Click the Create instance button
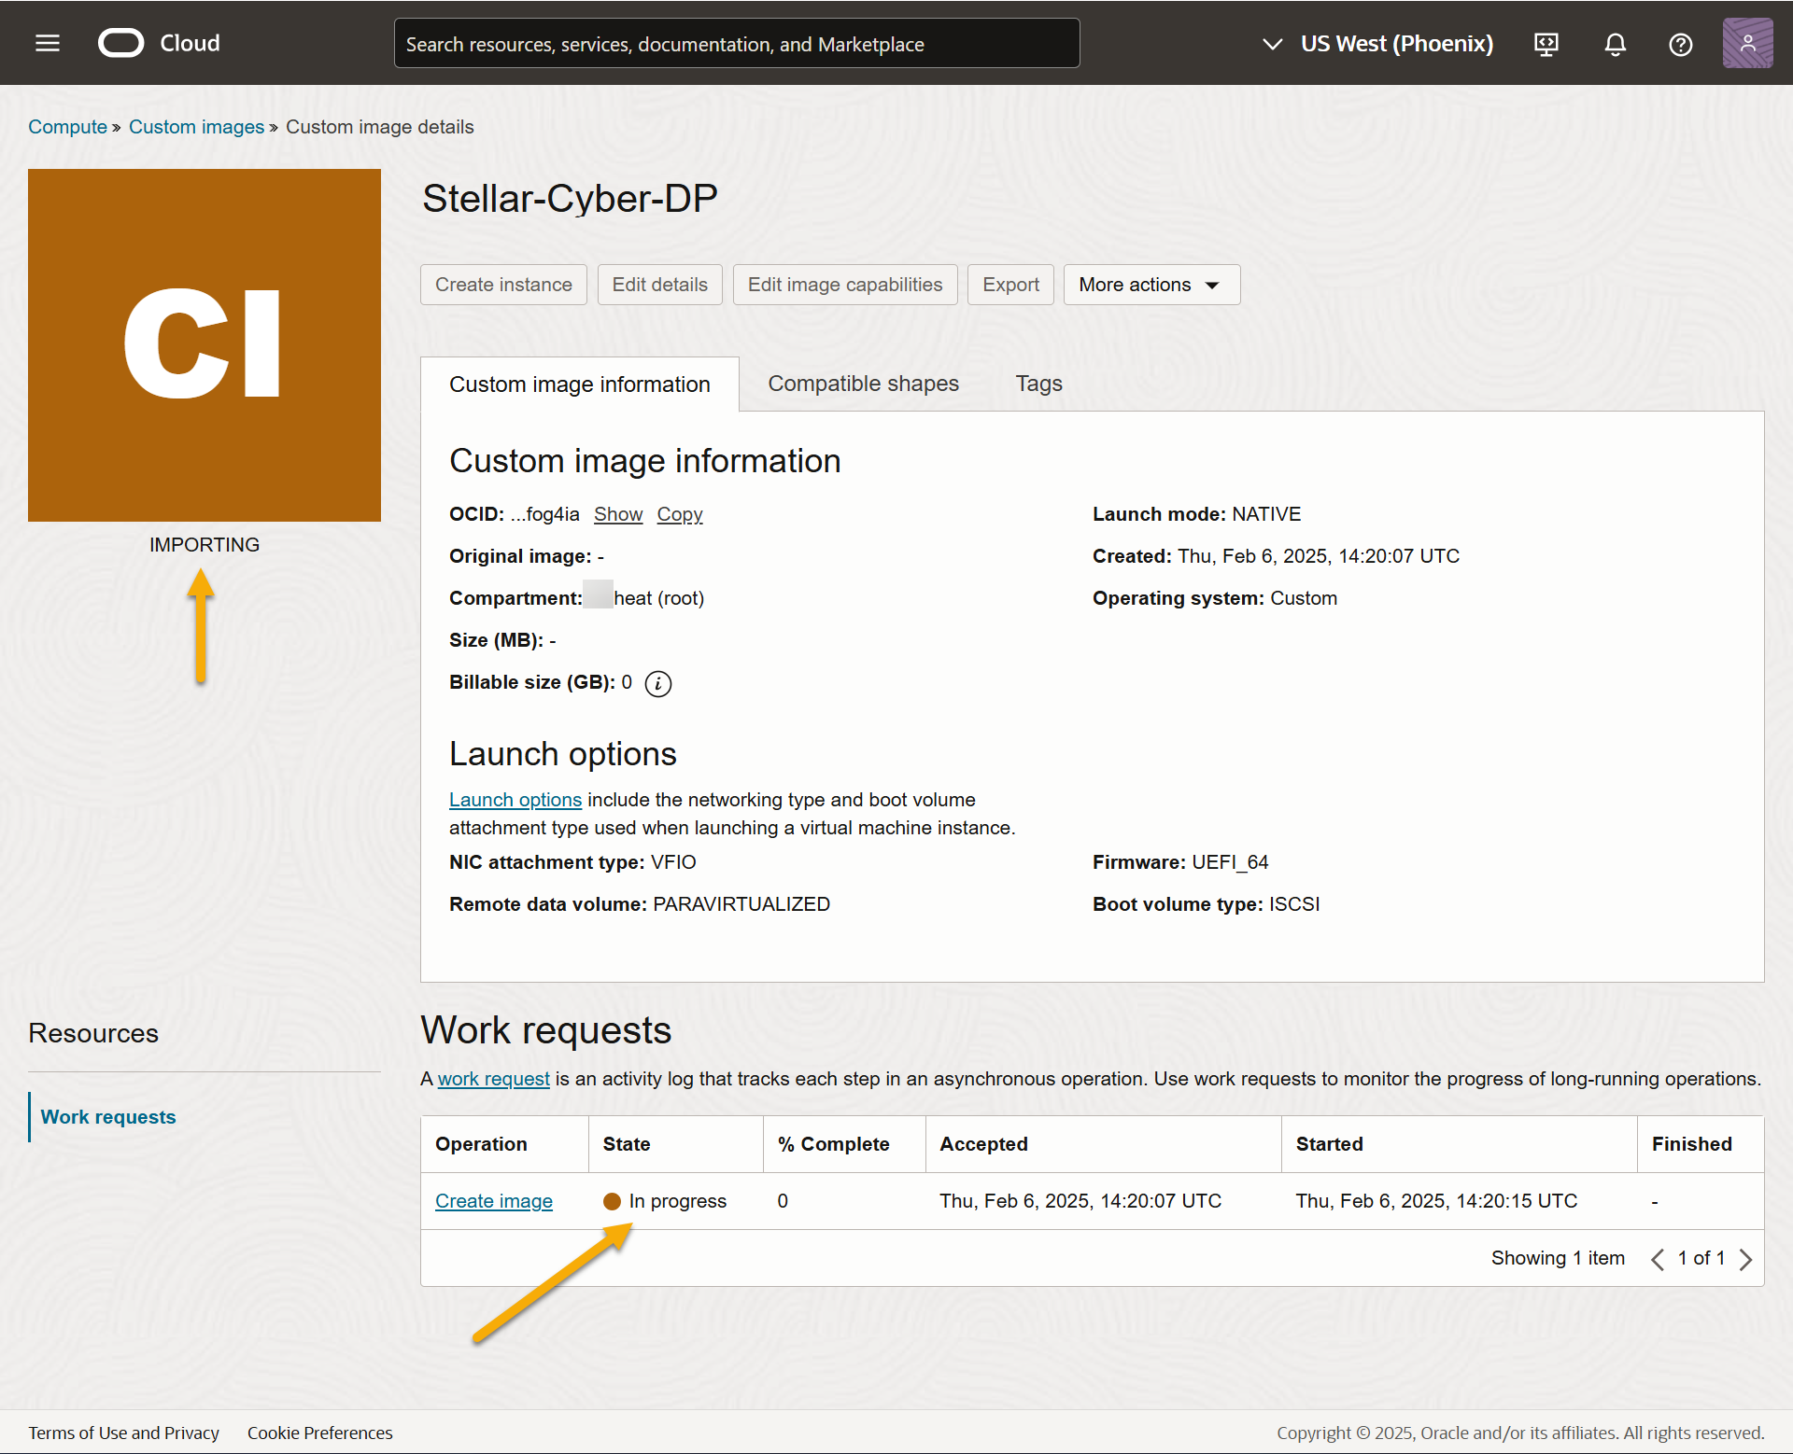Screen dimensions: 1793x1454 point(503,285)
